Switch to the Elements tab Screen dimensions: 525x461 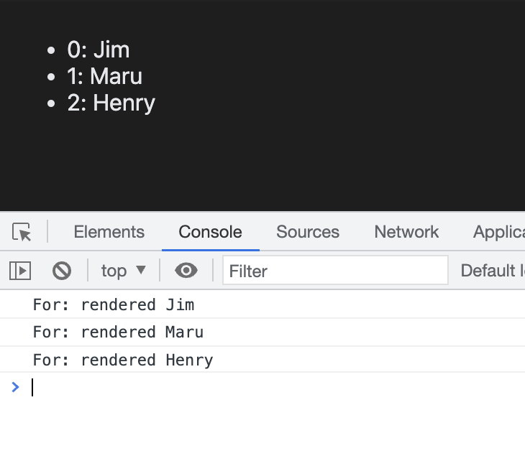[109, 232]
